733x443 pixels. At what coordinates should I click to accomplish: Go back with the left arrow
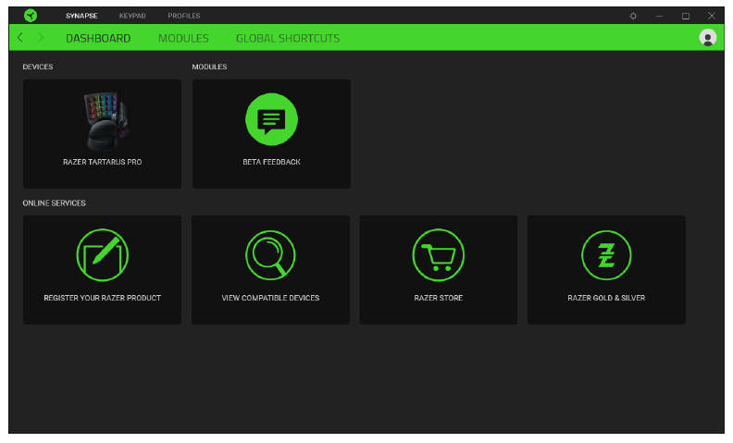[x=20, y=37]
